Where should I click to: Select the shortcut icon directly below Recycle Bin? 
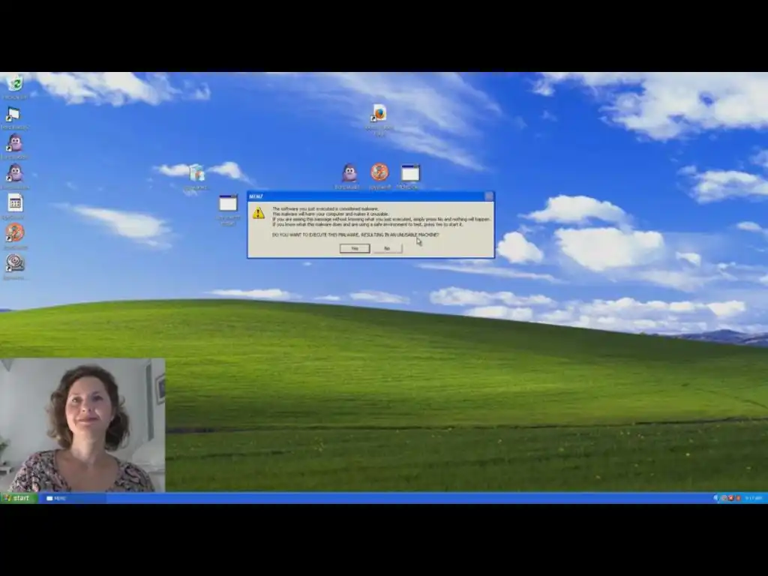13,115
